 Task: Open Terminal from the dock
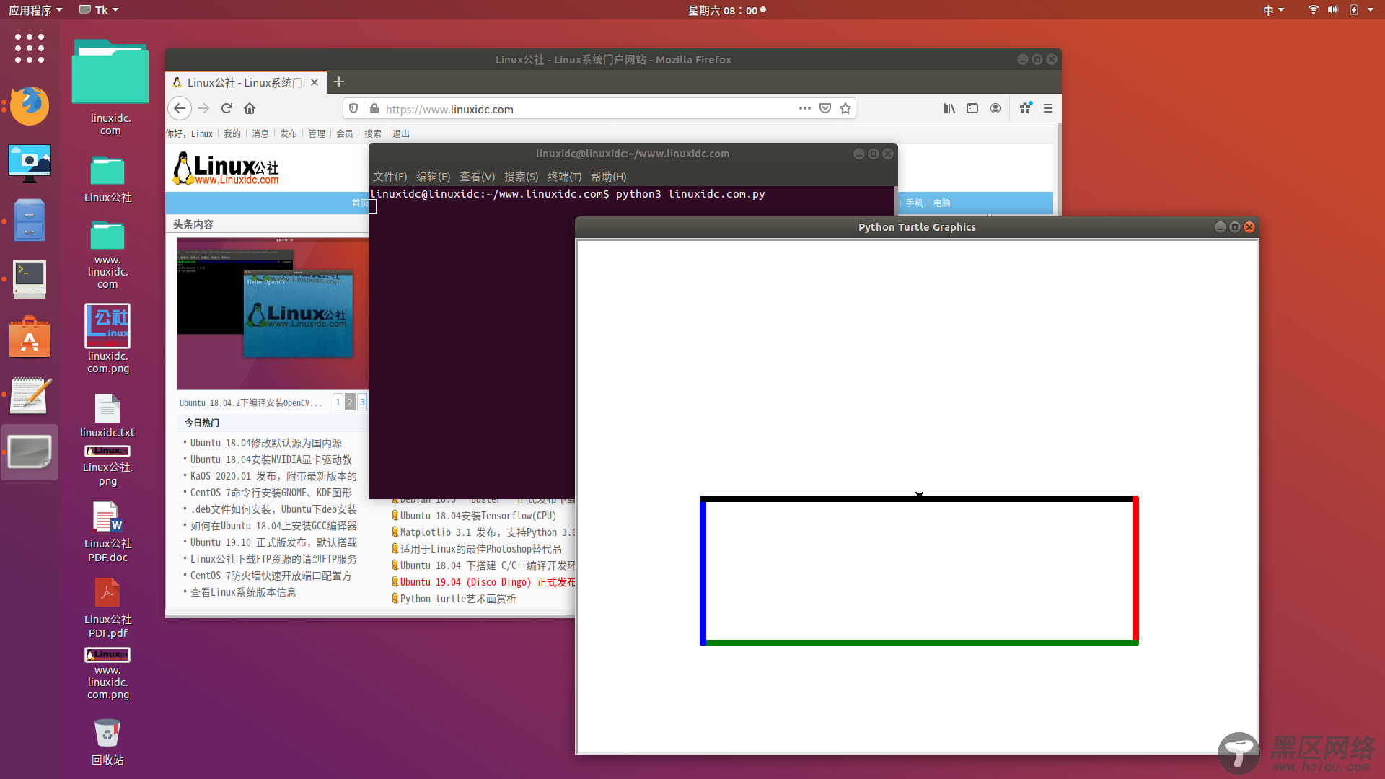30,279
